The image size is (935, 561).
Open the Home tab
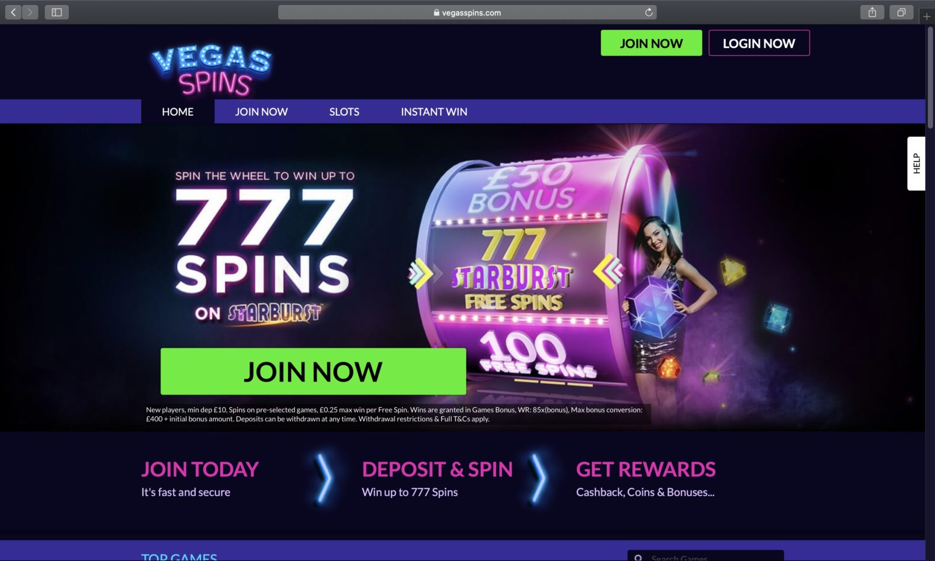[178, 112]
